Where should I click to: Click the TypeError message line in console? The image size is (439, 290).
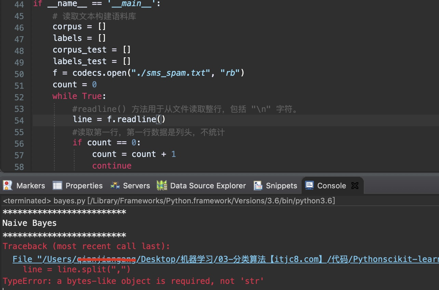tap(133, 281)
